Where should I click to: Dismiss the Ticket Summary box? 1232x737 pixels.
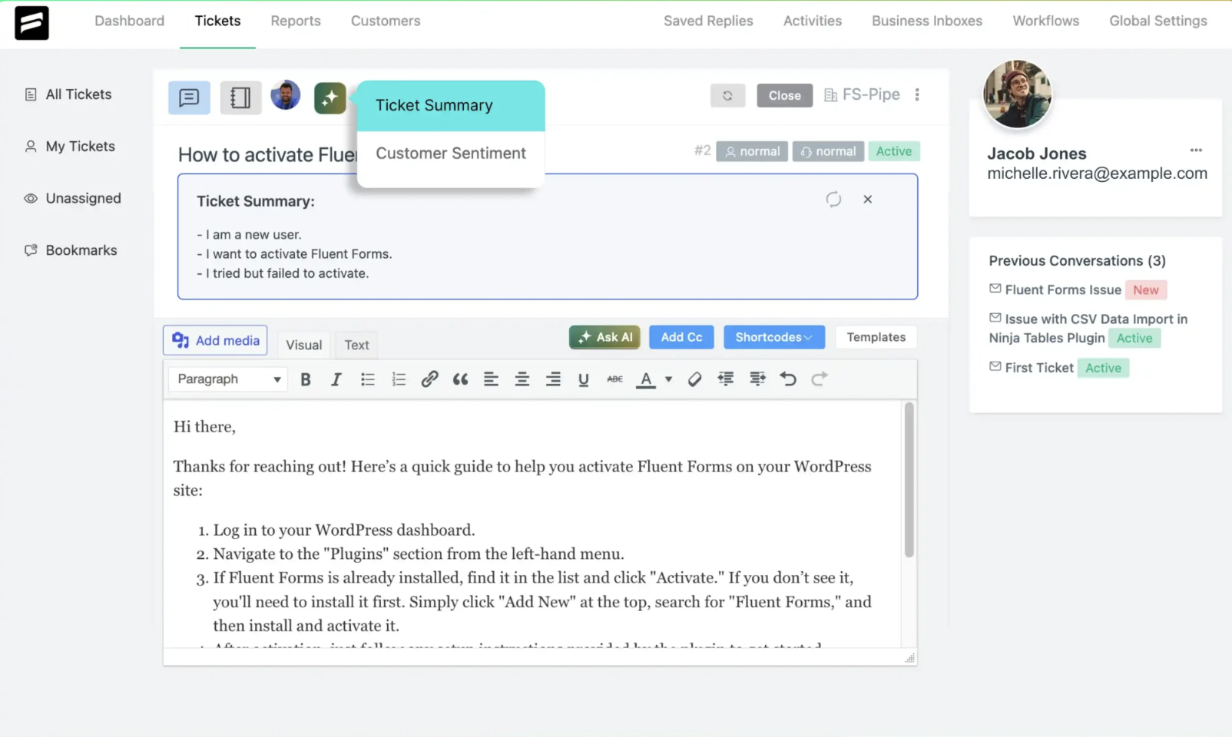[867, 200]
